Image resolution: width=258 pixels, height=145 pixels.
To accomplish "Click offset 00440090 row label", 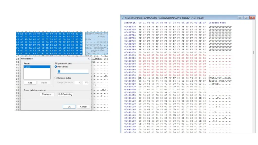I will [130, 78].
